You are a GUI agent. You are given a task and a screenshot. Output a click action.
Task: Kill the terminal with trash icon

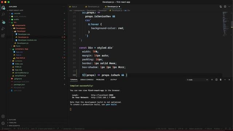pyautogui.click(x=221, y=80)
